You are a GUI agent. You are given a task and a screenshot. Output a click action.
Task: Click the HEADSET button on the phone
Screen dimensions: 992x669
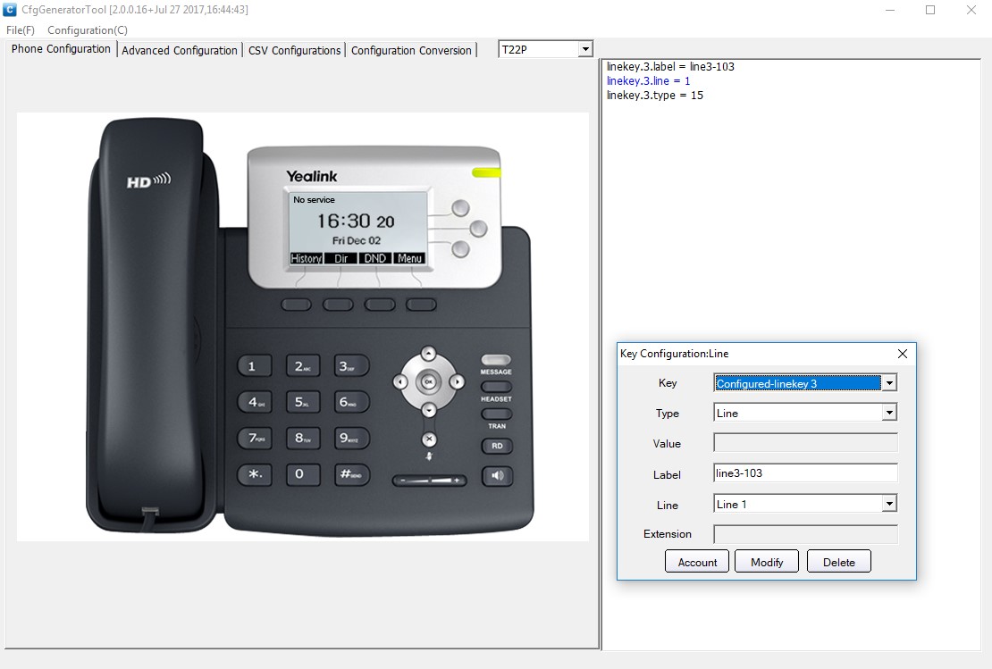(x=497, y=388)
